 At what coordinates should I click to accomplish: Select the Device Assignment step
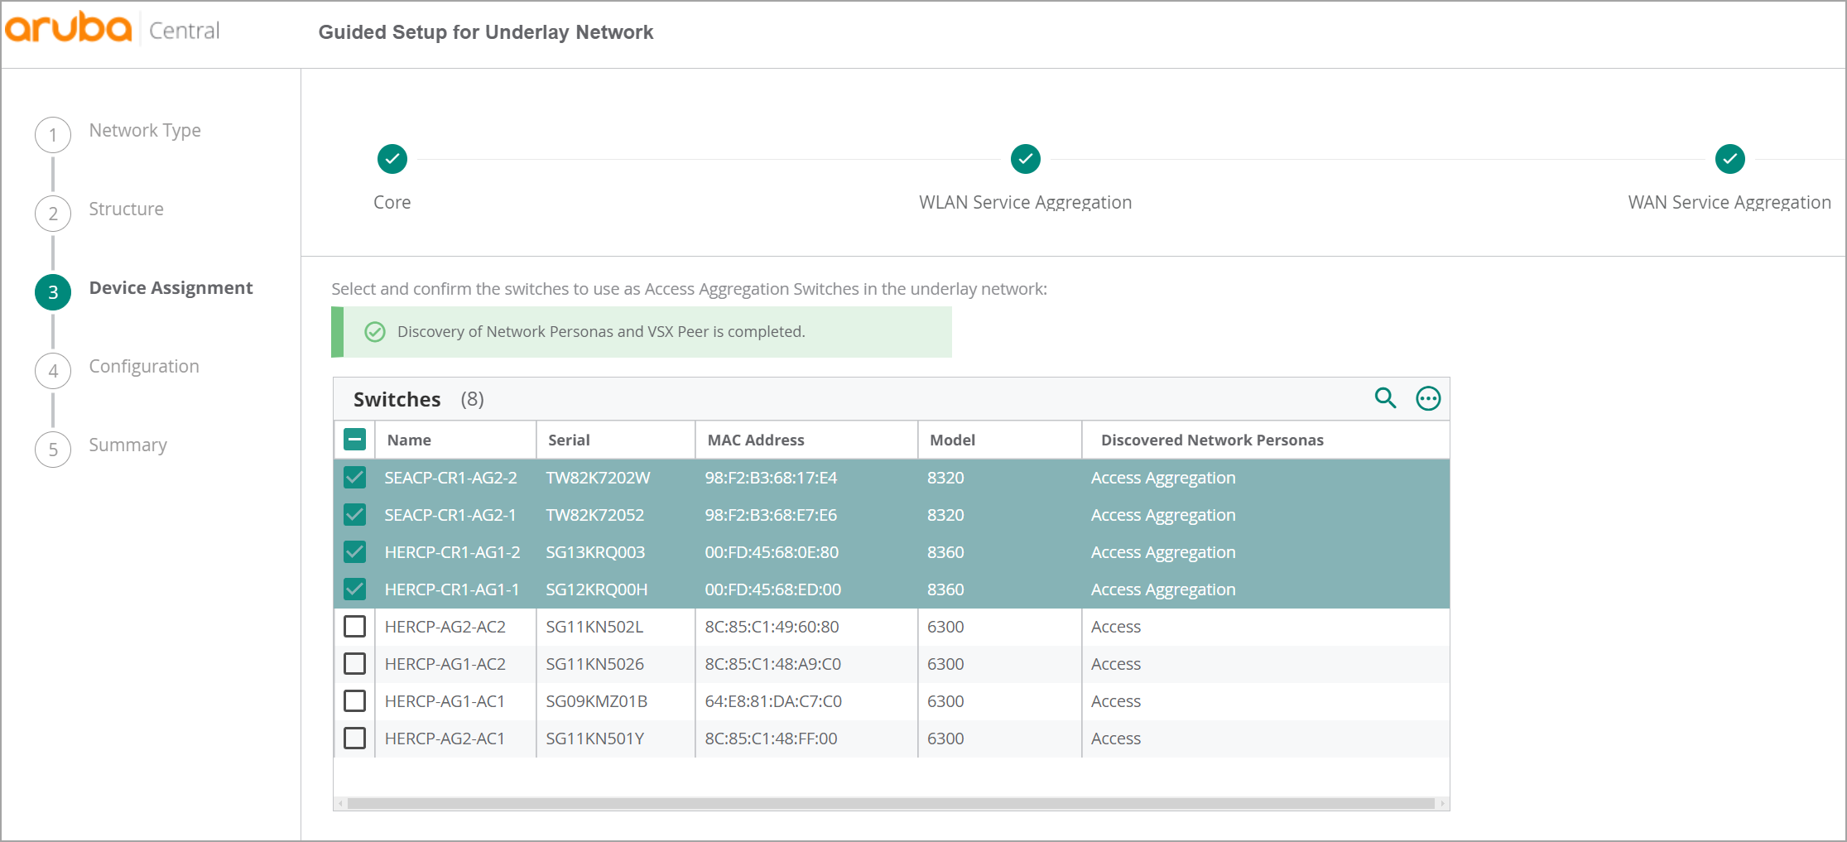click(171, 288)
